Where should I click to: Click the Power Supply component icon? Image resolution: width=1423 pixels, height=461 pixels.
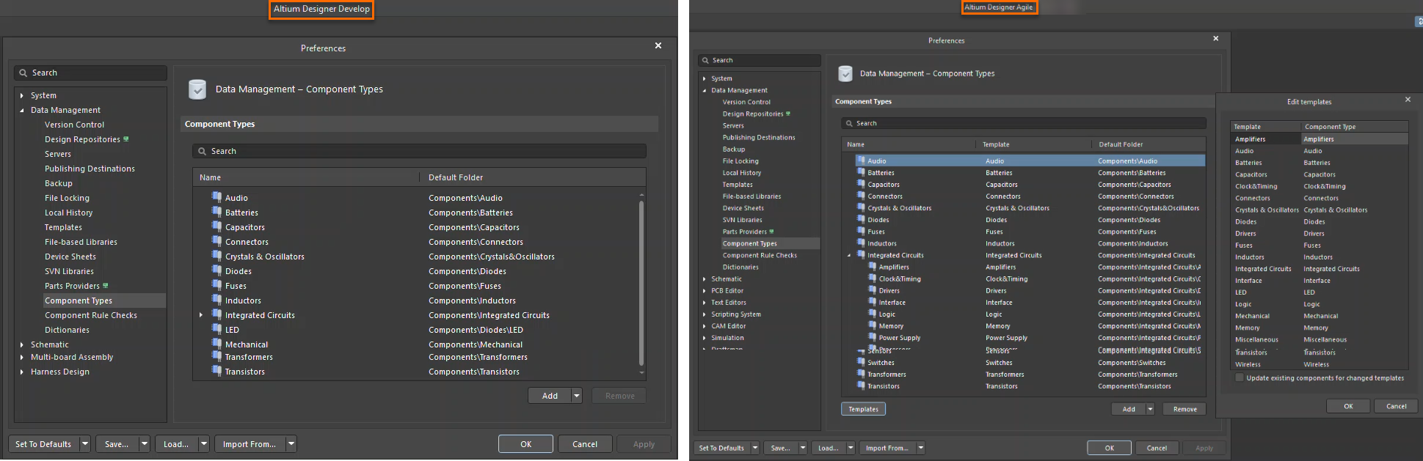[873, 337]
